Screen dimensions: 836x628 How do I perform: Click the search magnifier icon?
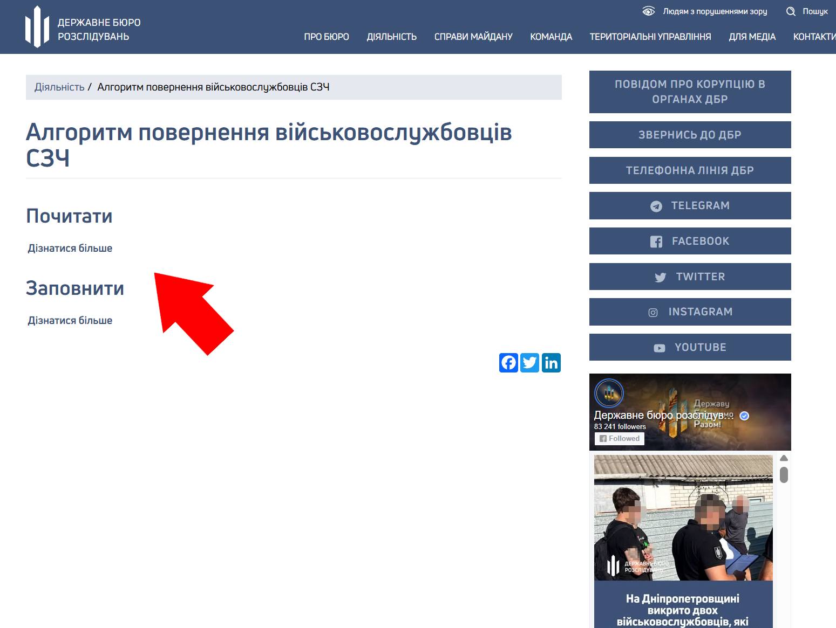pos(791,11)
